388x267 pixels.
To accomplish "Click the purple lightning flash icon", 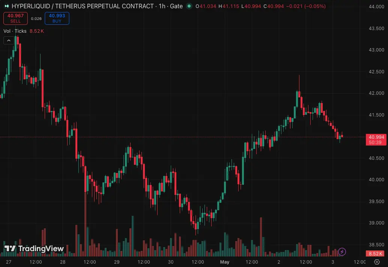I will [x=342, y=252].
